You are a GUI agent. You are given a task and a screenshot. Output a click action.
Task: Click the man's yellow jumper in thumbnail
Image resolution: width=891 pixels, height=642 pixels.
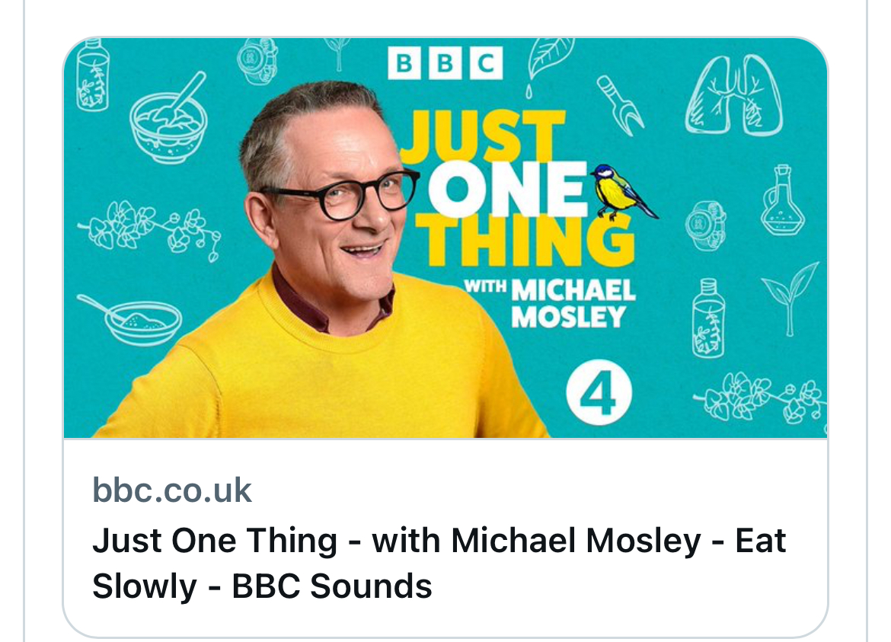pyautogui.click(x=318, y=369)
